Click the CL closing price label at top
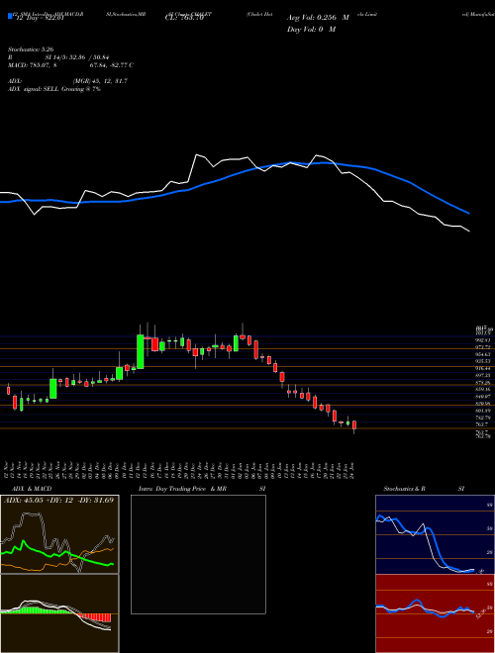 coord(183,18)
